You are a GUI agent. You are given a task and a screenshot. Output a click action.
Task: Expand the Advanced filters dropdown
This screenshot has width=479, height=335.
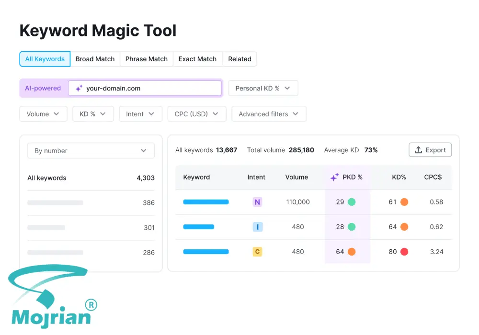click(x=269, y=114)
